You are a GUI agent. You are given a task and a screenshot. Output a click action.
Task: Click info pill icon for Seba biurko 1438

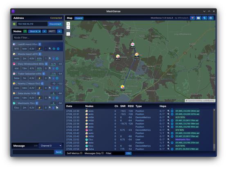[x=54, y=98]
